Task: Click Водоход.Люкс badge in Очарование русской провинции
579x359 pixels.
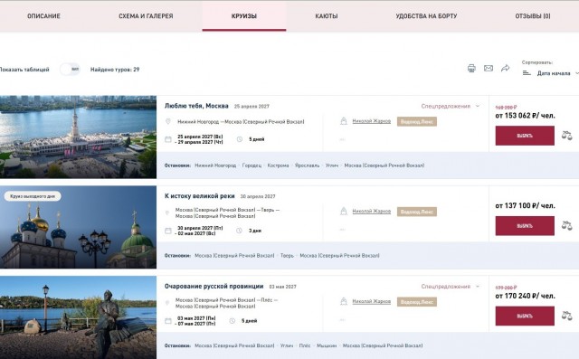Action: 417,302
